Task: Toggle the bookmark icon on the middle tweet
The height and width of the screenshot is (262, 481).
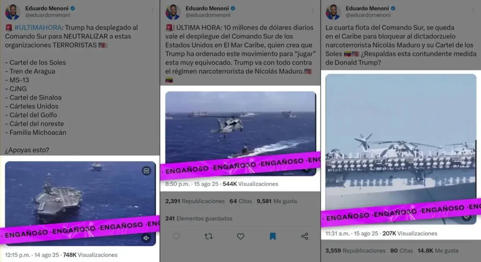Action: click(272, 236)
